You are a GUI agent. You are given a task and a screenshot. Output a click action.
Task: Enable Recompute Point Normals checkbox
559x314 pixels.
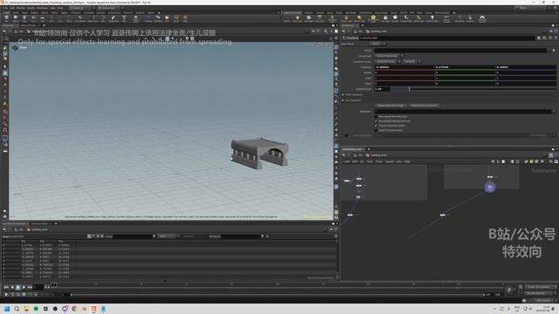click(376, 116)
